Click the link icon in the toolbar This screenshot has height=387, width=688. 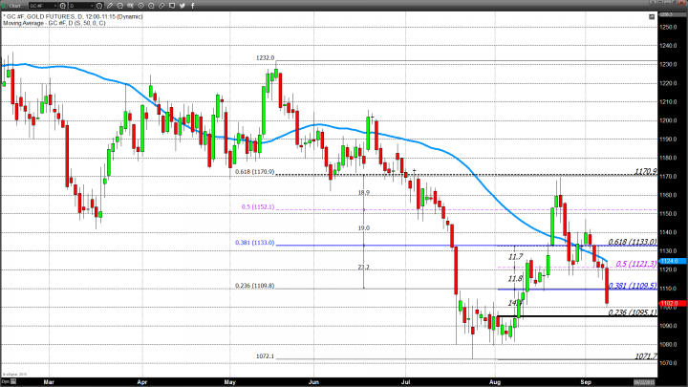pos(161,6)
